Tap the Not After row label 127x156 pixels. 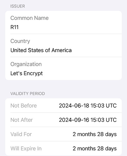click(x=21, y=120)
